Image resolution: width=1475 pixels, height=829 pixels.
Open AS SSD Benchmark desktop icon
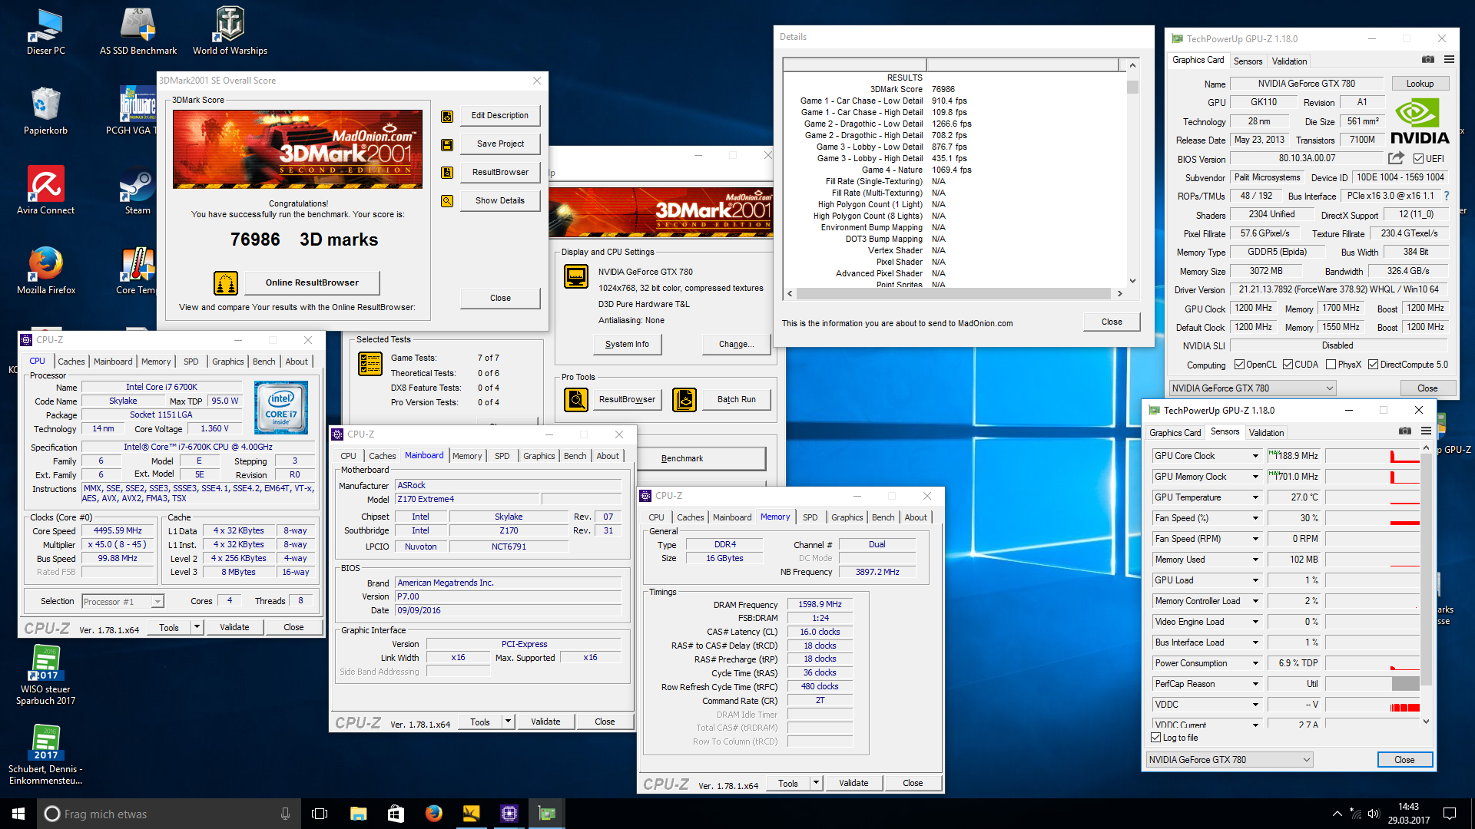click(x=138, y=32)
